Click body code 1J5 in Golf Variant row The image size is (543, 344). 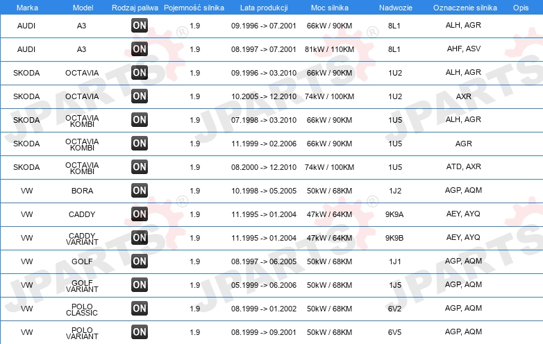pyautogui.click(x=395, y=285)
